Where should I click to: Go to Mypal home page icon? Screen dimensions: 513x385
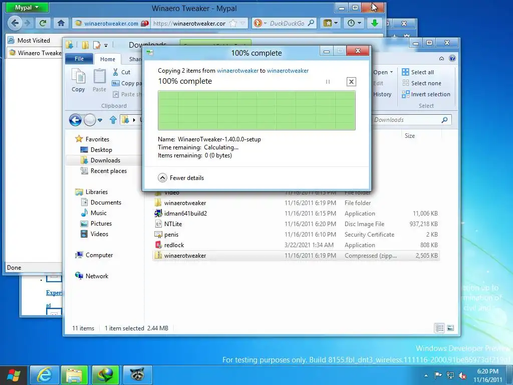click(x=61, y=23)
